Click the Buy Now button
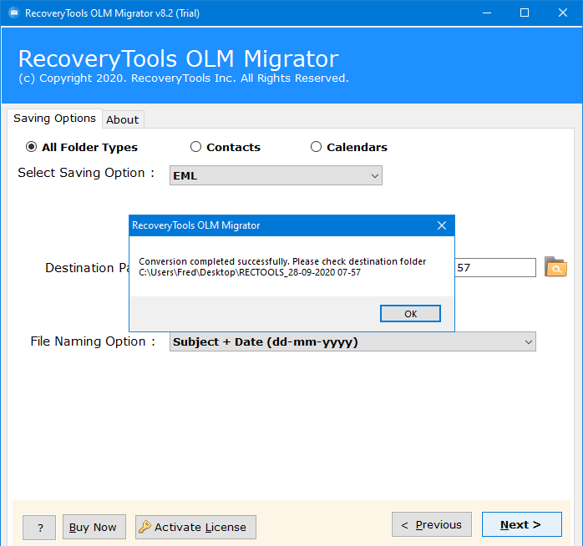Image resolution: width=583 pixels, height=546 pixels. 94,527
